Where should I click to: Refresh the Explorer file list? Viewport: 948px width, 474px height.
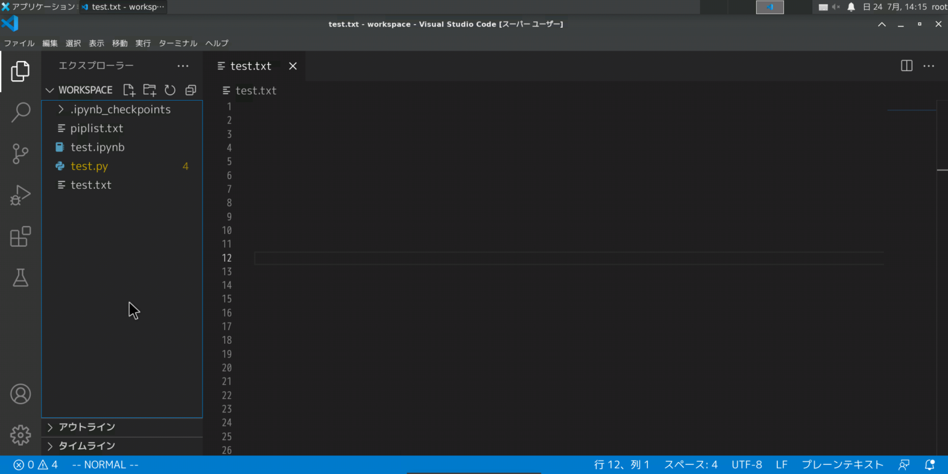click(170, 90)
